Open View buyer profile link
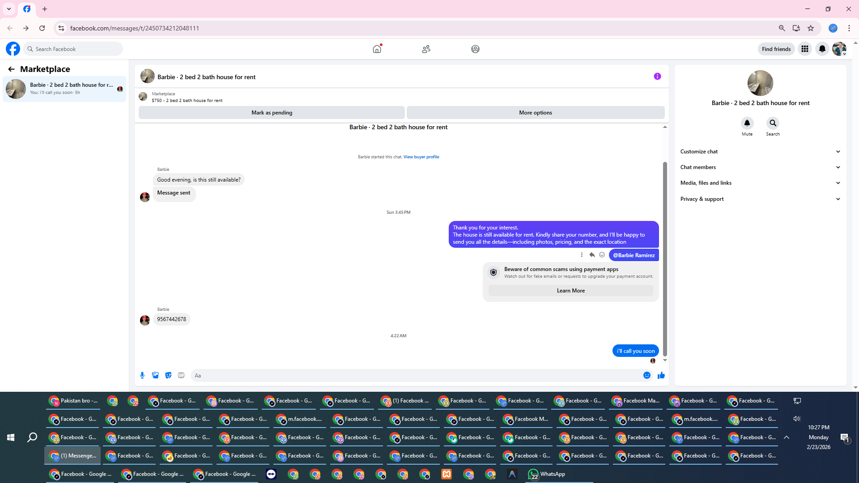The height and width of the screenshot is (483, 859). (421, 157)
